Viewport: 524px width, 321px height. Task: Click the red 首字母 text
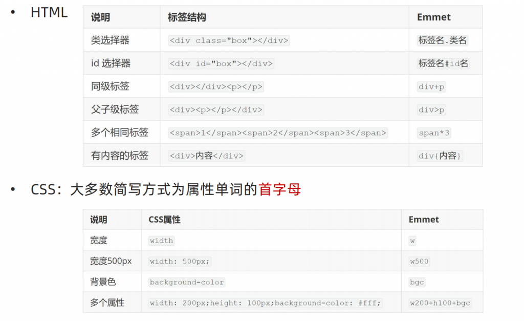click(x=280, y=189)
